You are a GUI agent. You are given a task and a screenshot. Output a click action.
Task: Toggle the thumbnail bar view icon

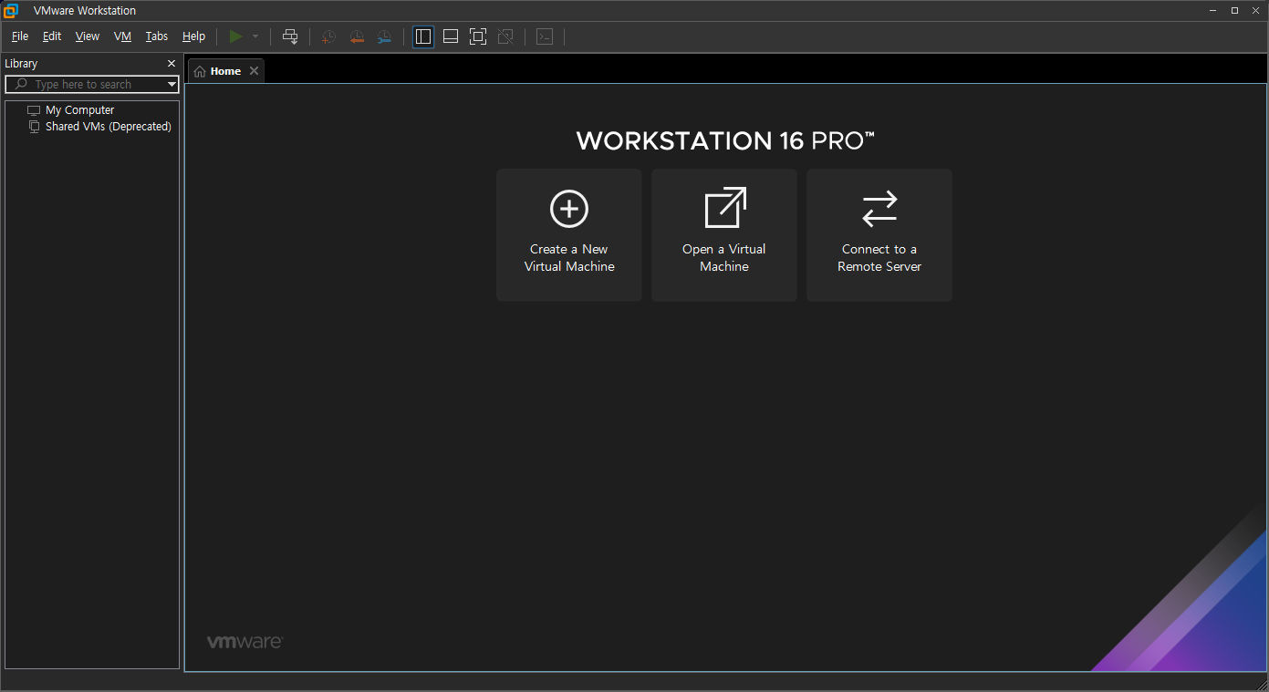451,36
